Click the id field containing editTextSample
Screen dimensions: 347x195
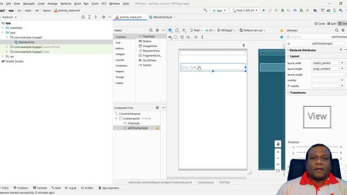pyautogui.click(x=328, y=43)
